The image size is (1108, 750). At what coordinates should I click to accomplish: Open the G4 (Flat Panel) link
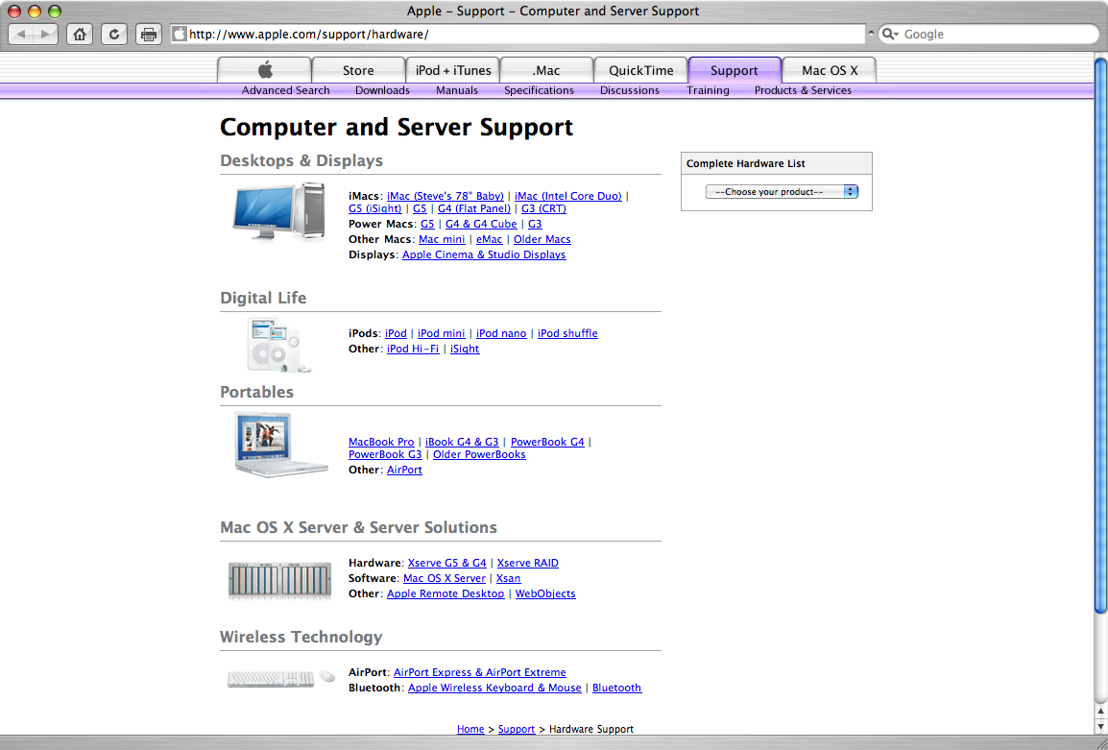click(473, 208)
